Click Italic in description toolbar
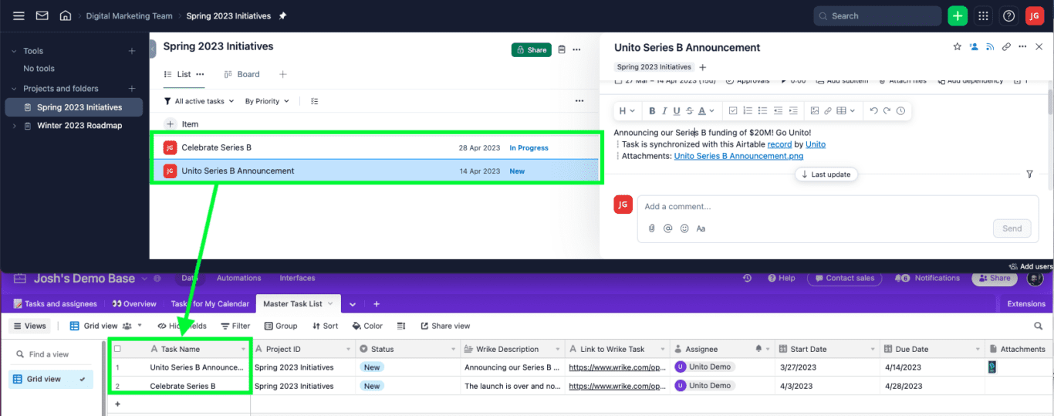 pyautogui.click(x=664, y=111)
